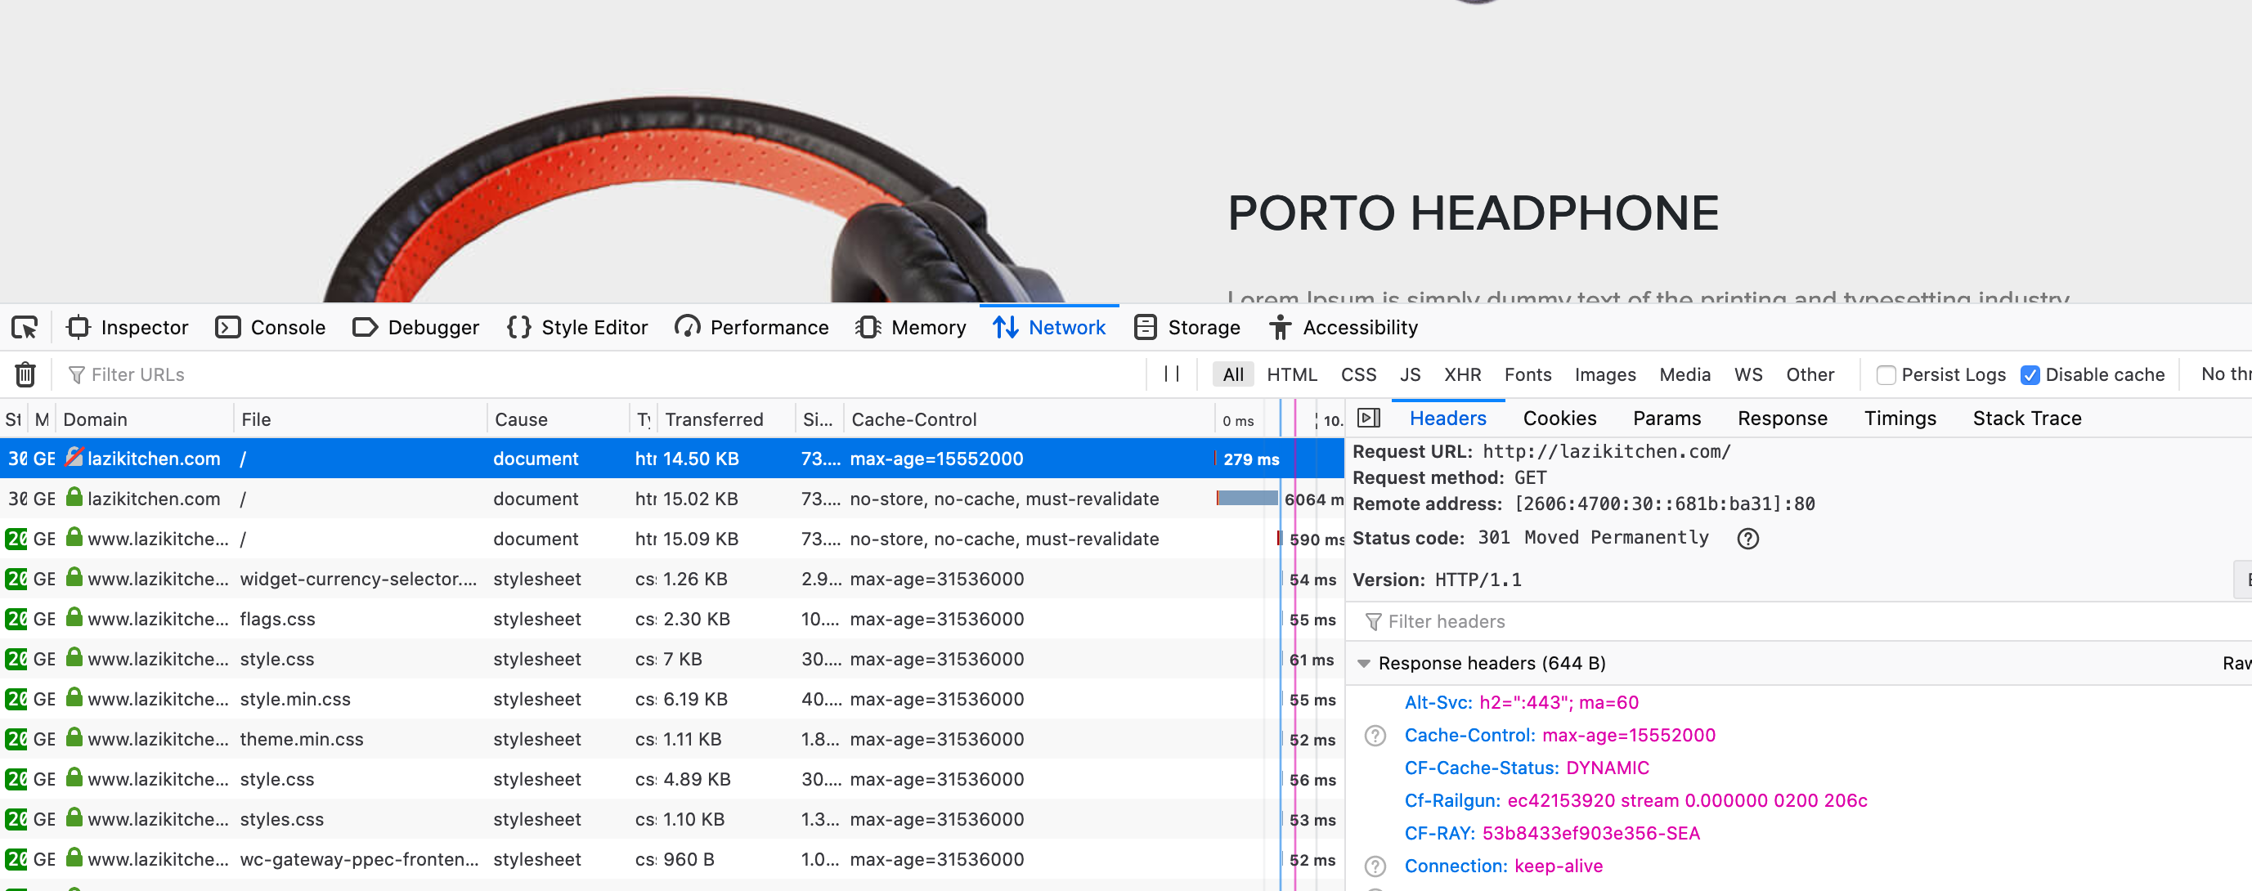Switch to the Performance panel

751,328
